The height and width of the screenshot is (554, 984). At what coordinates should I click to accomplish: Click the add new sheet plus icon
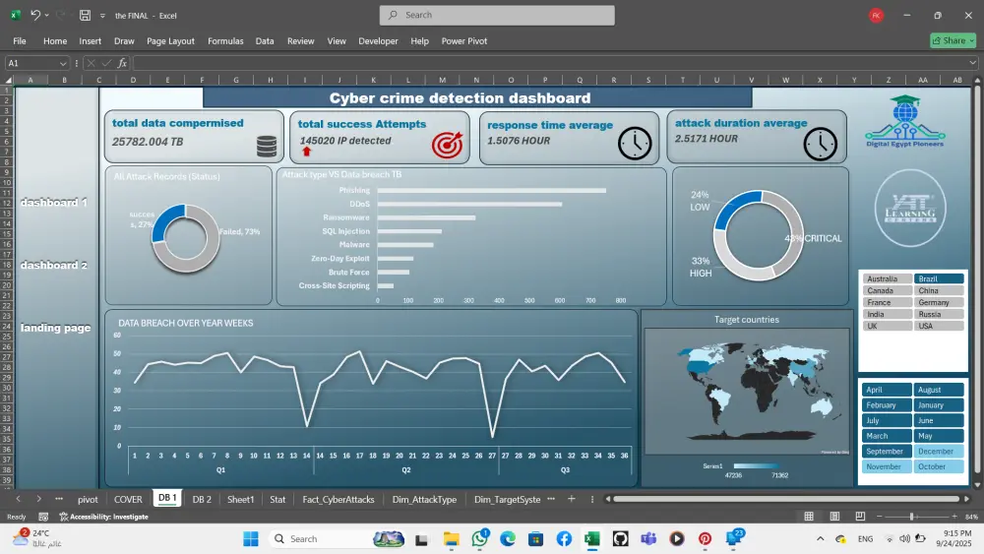pyautogui.click(x=571, y=499)
